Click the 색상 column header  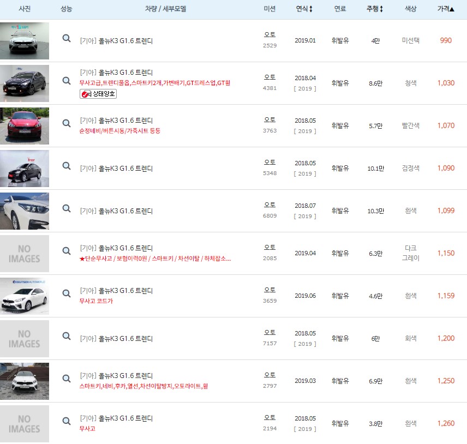(410, 9)
